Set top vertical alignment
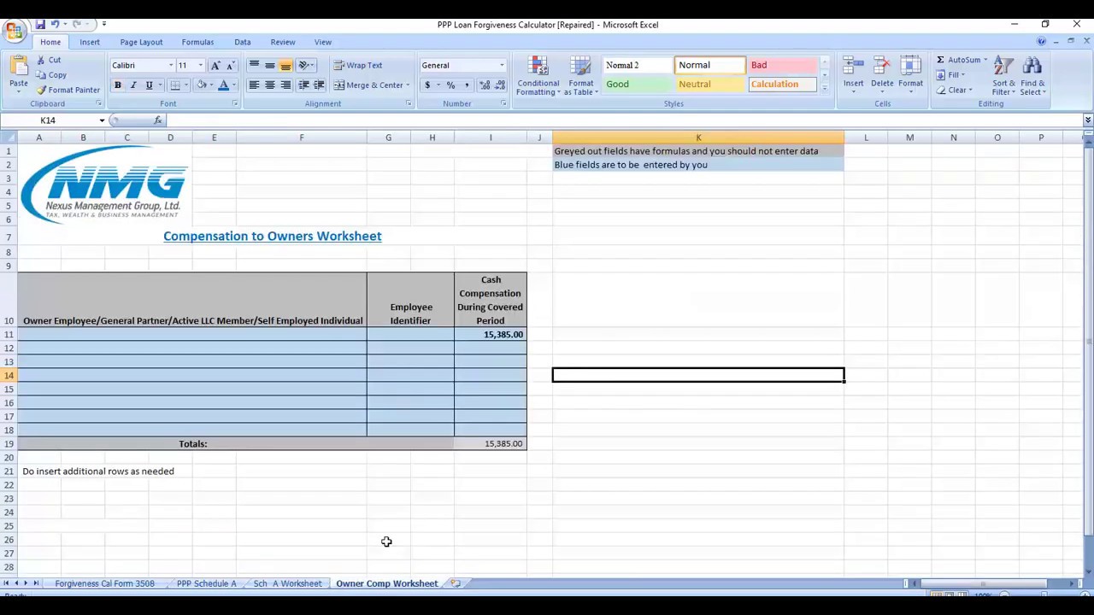 254,66
